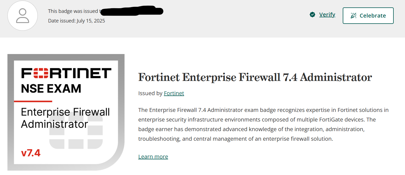This screenshot has width=405, height=175.
Task: Click the "Issued by" label
Action: tap(150, 93)
